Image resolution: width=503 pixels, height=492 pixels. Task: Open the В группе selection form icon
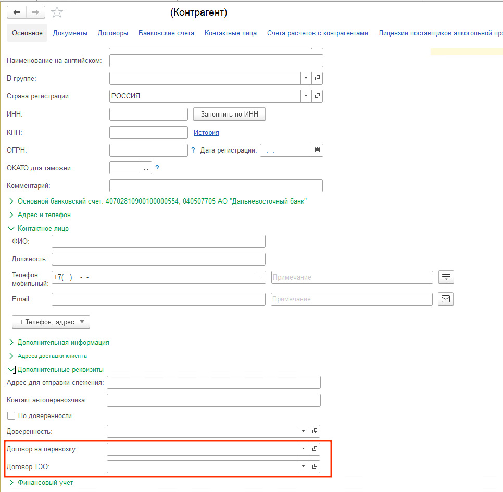pos(317,78)
